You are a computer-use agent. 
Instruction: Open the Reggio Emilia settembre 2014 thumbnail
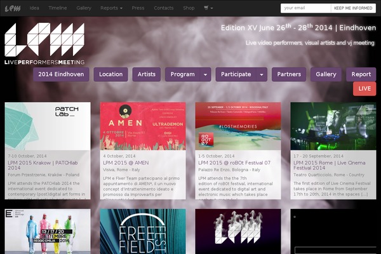click(48, 231)
